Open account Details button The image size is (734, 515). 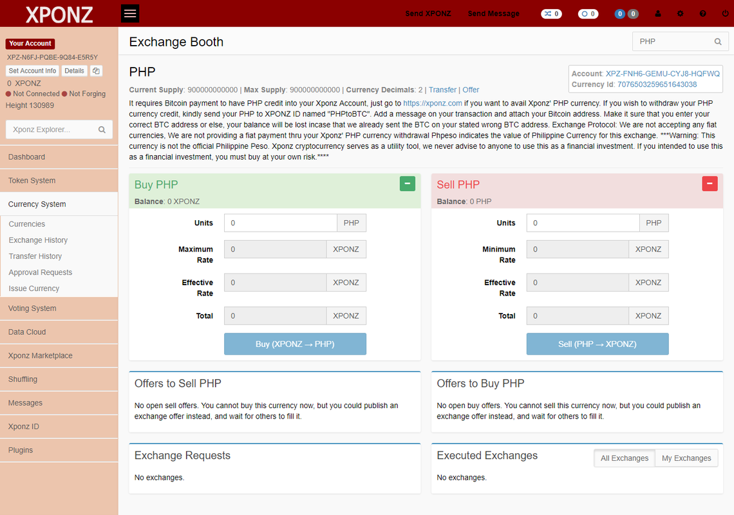[75, 71]
